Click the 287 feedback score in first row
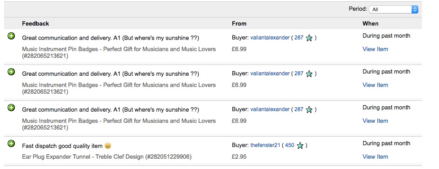The width and height of the screenshot is (439, 169). pyautogui.click(x=299, y=38)
